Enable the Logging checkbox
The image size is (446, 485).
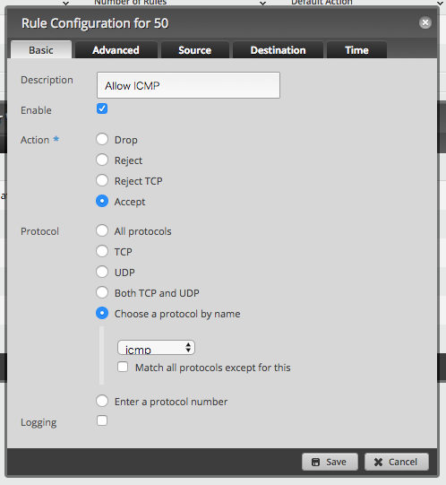click(102, 420)
